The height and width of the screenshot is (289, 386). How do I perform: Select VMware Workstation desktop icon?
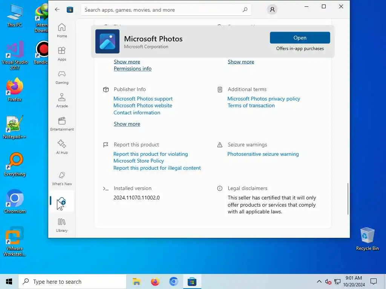[15, 242]
